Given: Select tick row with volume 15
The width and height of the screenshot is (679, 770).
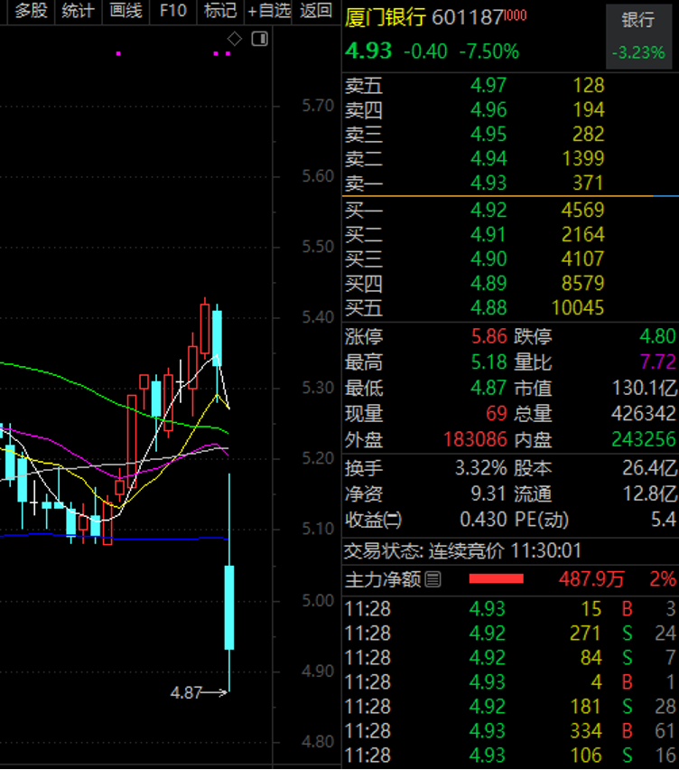Looking at the screenshot, I should click(x=510, y=609).
